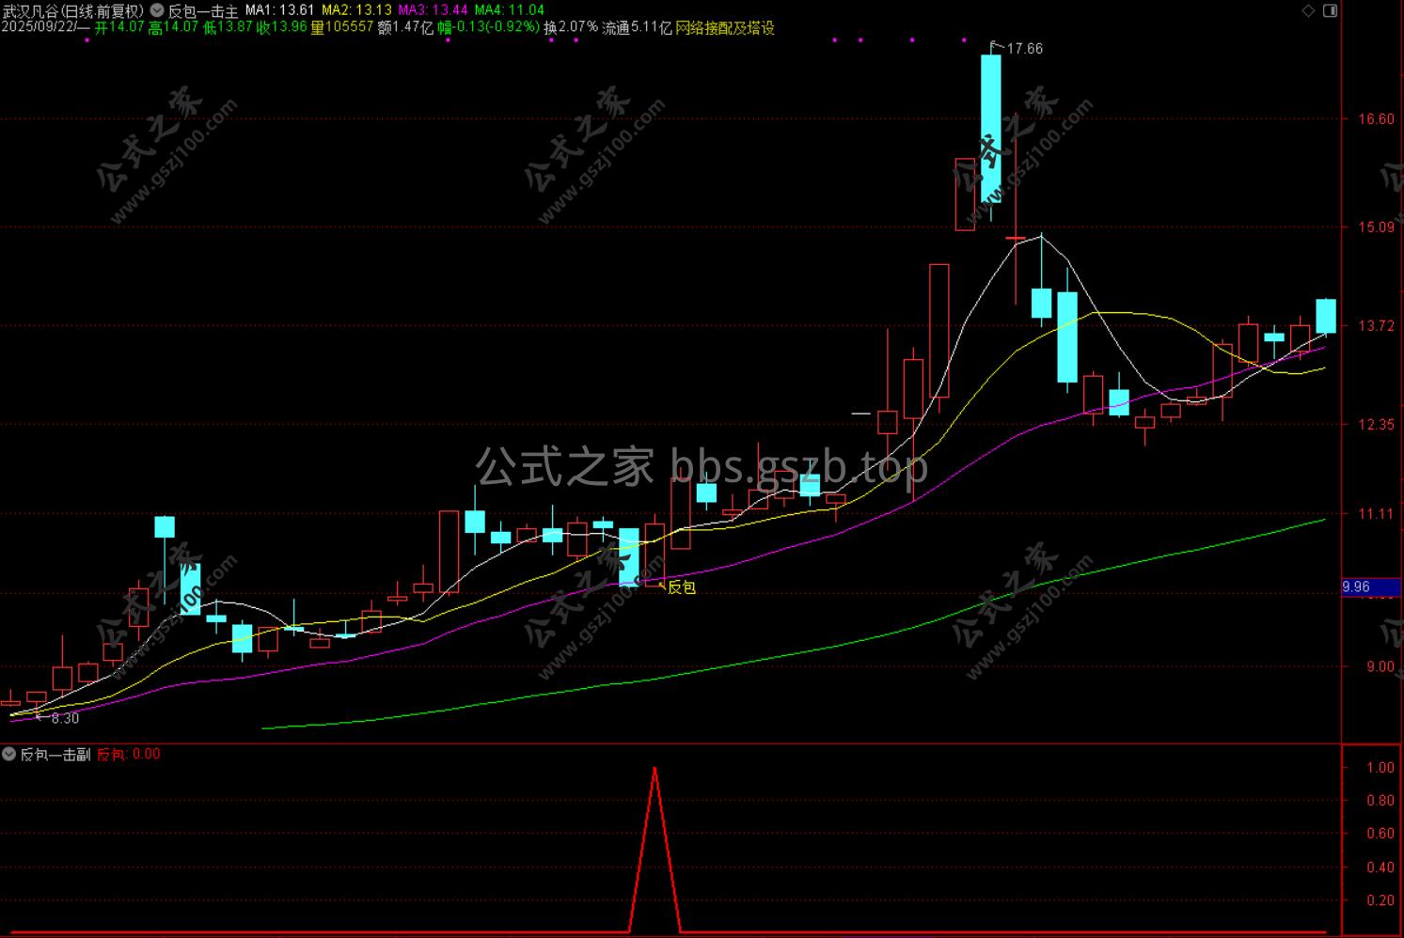Click the 武汉凡谷(日线.前复权) stock title
The width and height of the screenshot is (1404, 938).
coord(72,11)
